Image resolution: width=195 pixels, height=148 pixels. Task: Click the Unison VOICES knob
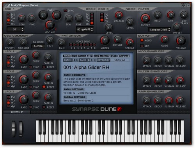pos(105,41)
